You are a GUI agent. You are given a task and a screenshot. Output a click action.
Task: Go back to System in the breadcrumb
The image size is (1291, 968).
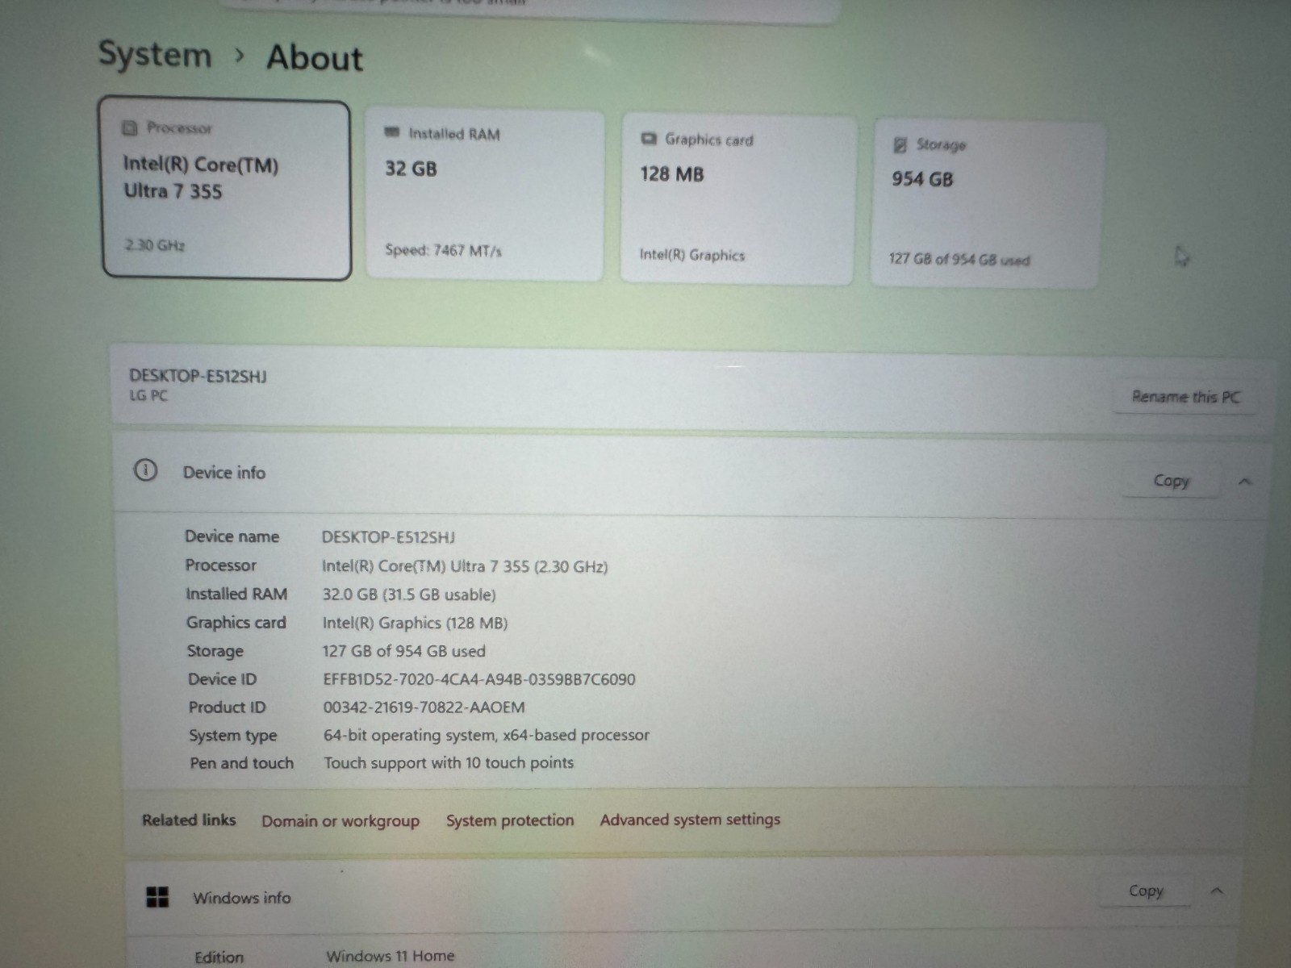[155, 54]
